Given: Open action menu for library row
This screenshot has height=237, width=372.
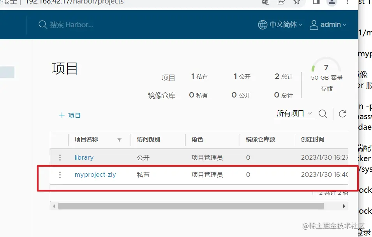Looking at the screenshot, I should pos(60,157).
